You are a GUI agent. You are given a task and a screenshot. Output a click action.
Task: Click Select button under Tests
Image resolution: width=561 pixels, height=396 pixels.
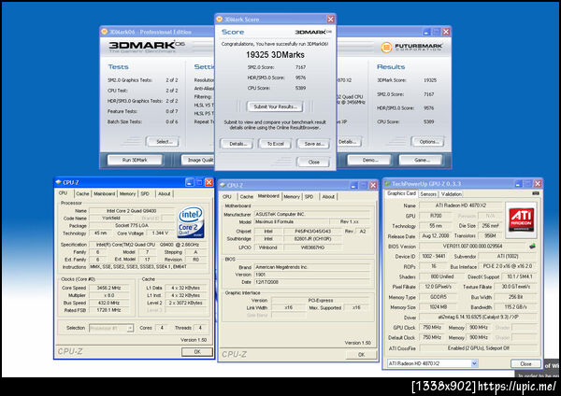tap(164, 142)
